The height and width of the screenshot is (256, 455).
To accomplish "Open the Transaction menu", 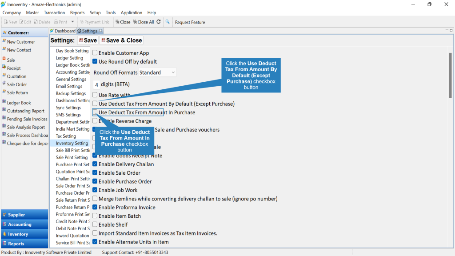I will [x=54, y=13].
